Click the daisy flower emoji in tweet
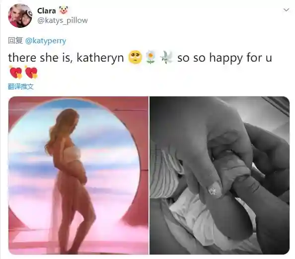 [x=150, y=57]
